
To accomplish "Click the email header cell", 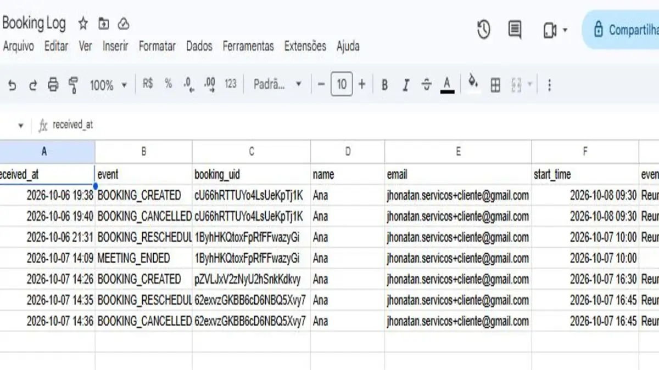I will 458,174.
